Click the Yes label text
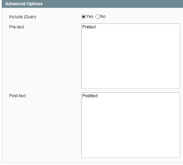183x165 pixels. pyautogui.click(x=89, y=16)
